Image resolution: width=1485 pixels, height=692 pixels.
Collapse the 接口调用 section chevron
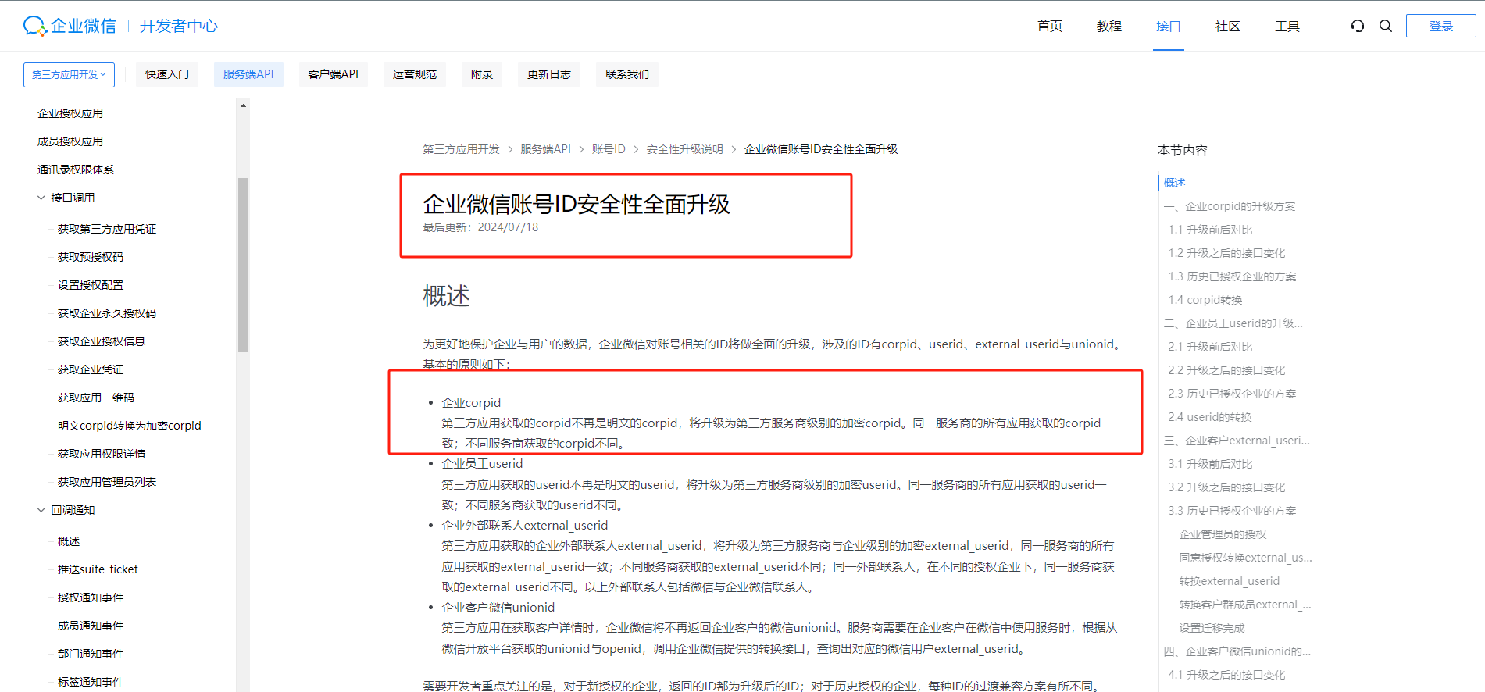[41, 198]
